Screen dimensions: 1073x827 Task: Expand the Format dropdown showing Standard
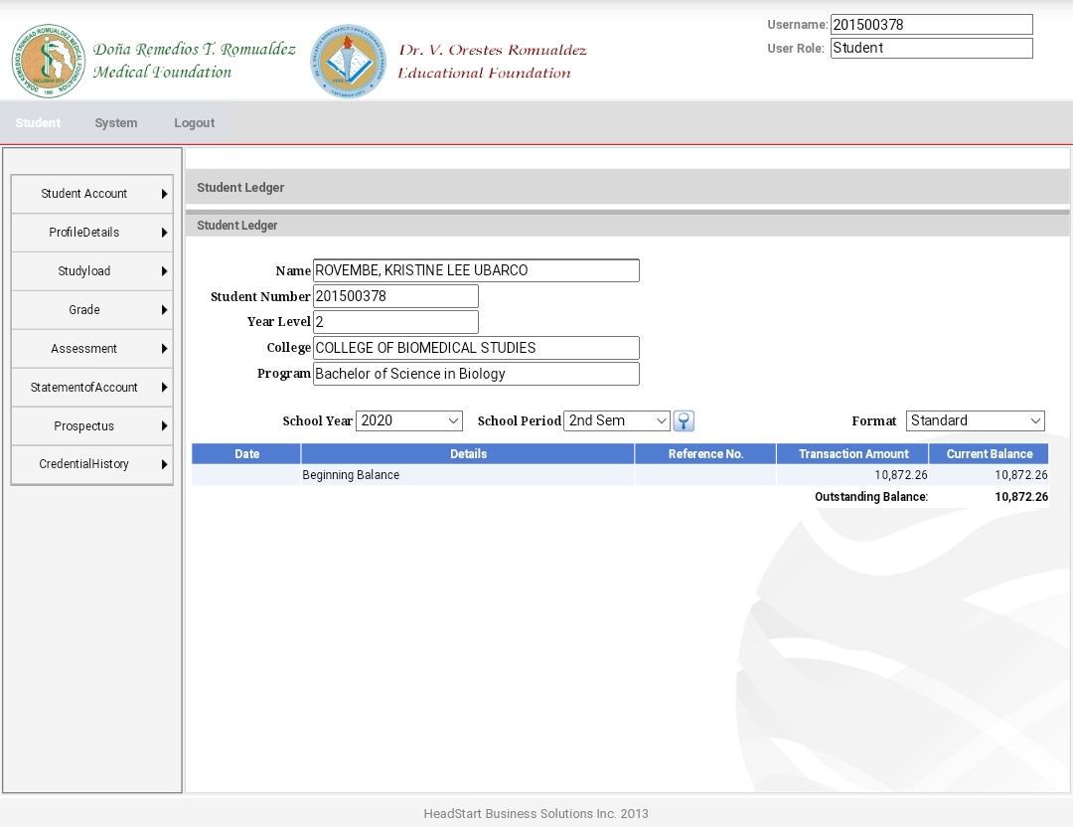click(x=975, y=420)
